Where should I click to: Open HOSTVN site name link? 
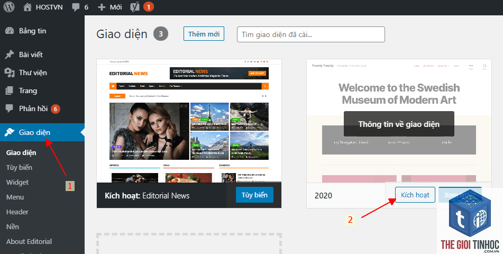(x=49, y=7)
